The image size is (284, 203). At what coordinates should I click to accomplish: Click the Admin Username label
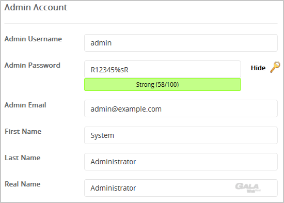33,39
